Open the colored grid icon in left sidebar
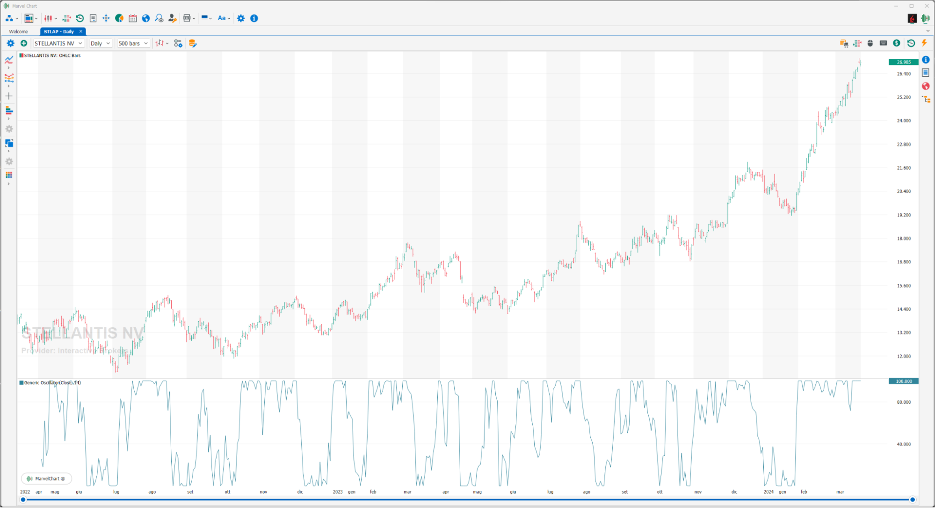The width and height of the screenshot is (935, 508). (9, 175)
